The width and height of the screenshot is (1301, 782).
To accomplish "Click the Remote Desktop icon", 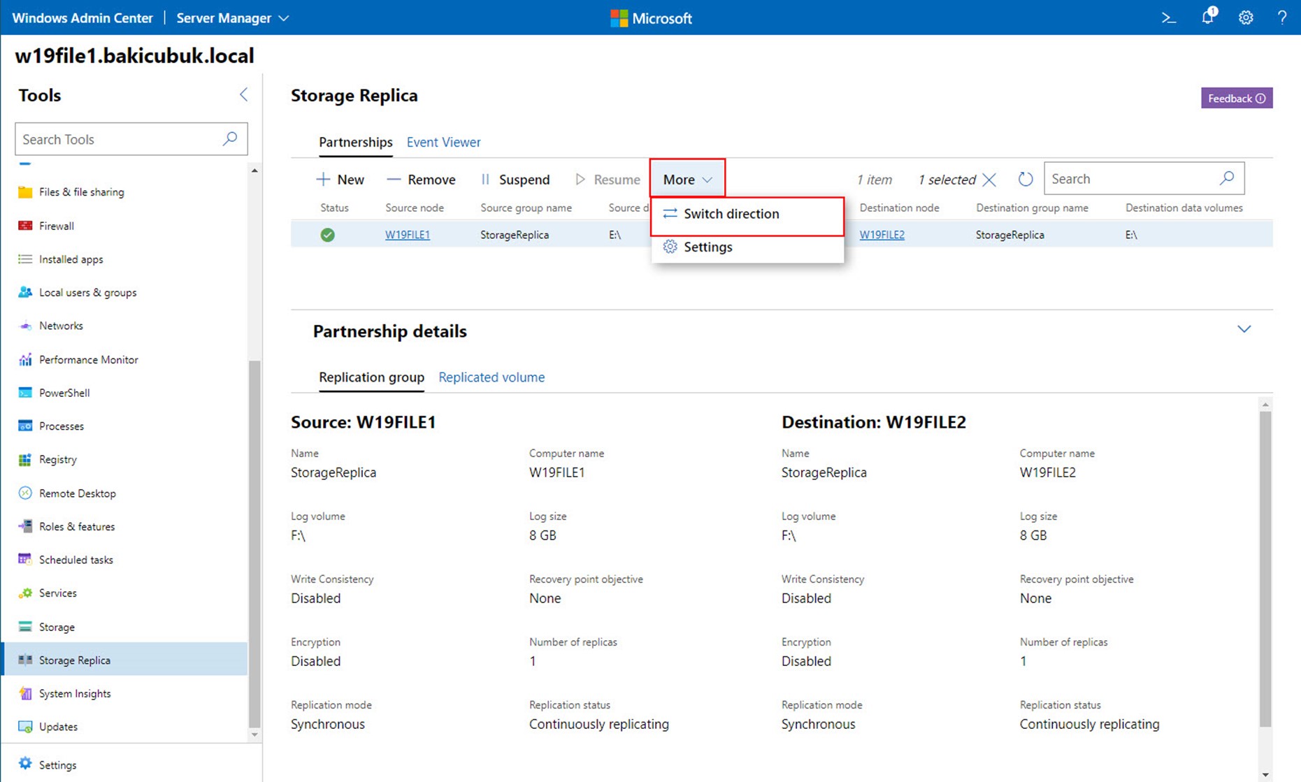I will click(x=25, y=493).
